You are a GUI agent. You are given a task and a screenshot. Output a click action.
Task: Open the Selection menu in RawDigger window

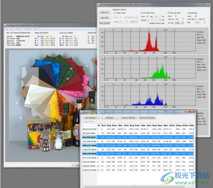(x=28, y=29)
